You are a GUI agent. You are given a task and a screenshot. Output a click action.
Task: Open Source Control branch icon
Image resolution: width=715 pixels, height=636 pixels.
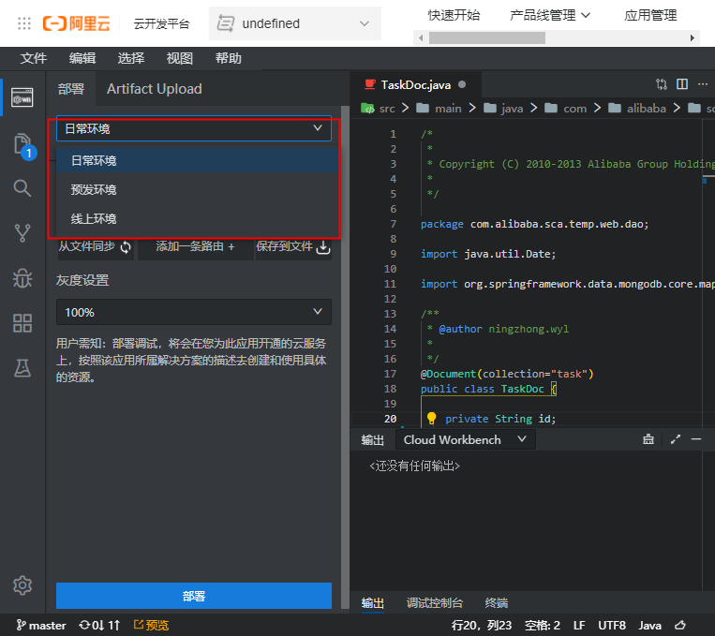coord(22,233)
